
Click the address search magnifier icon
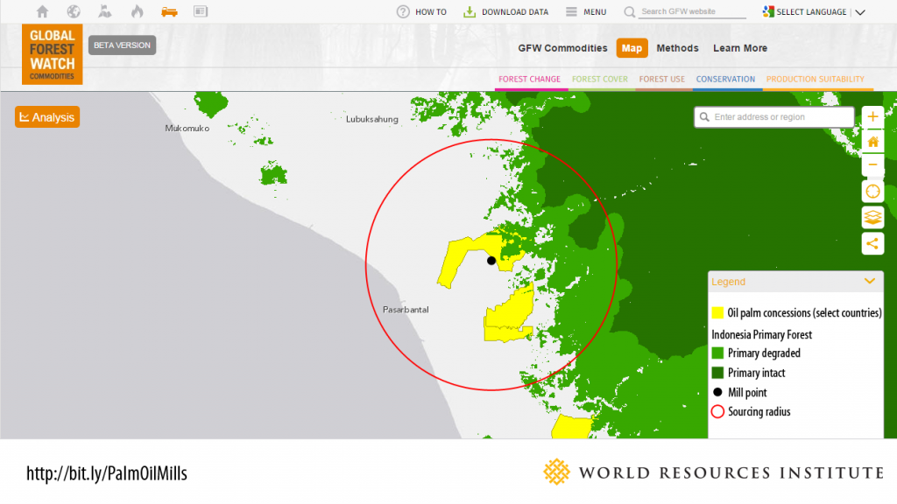[x=705, y=117]
